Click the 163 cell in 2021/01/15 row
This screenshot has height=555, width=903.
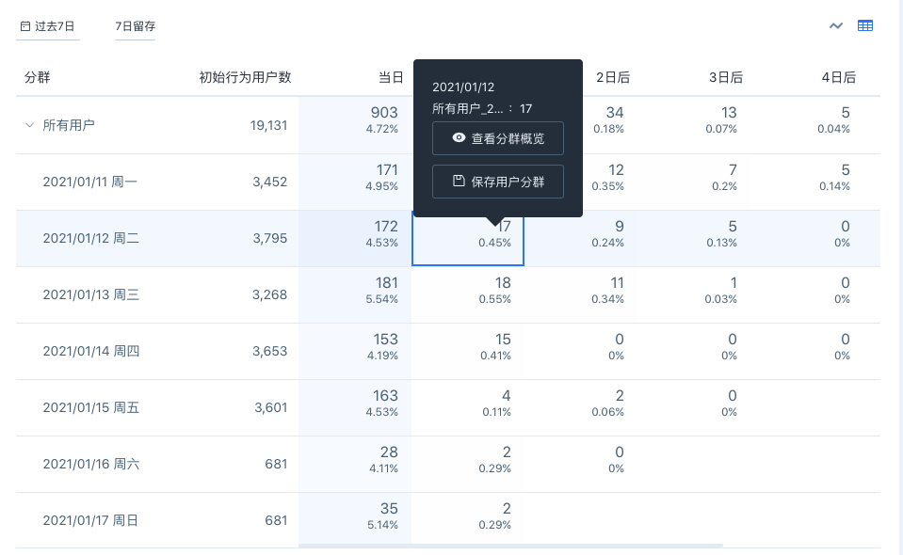tap(384, 401)
